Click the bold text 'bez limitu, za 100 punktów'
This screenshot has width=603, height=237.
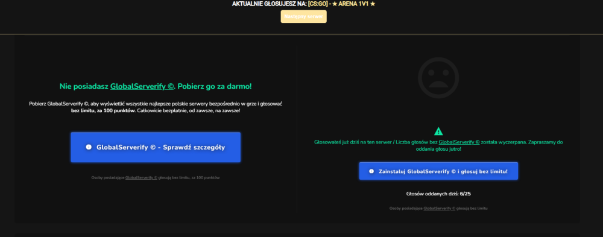[103, 111]
